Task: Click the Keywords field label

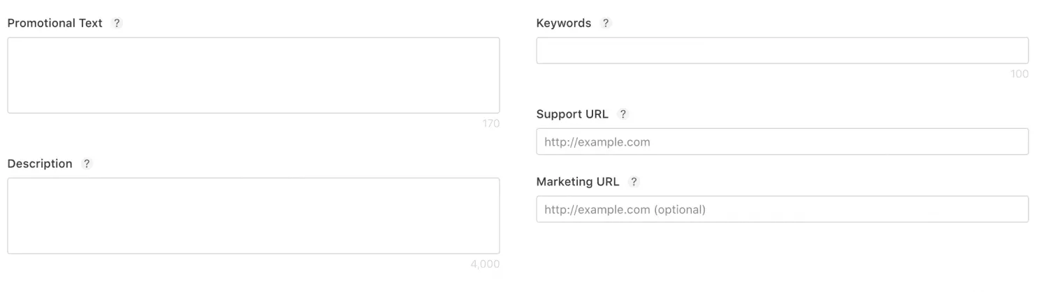Action: (x=563, y=23)
